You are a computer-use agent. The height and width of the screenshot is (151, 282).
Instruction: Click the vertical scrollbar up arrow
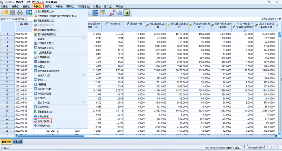279,33
